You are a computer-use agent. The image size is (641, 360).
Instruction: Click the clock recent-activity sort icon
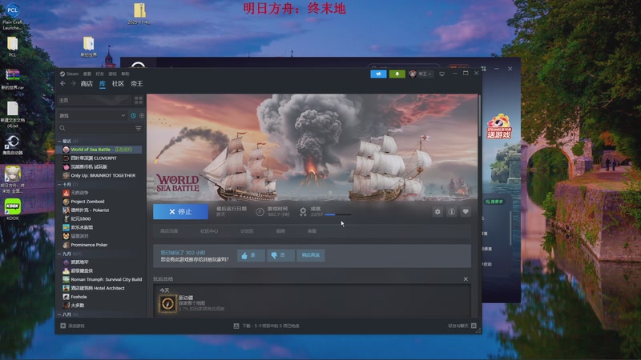[x=133, y=115]
